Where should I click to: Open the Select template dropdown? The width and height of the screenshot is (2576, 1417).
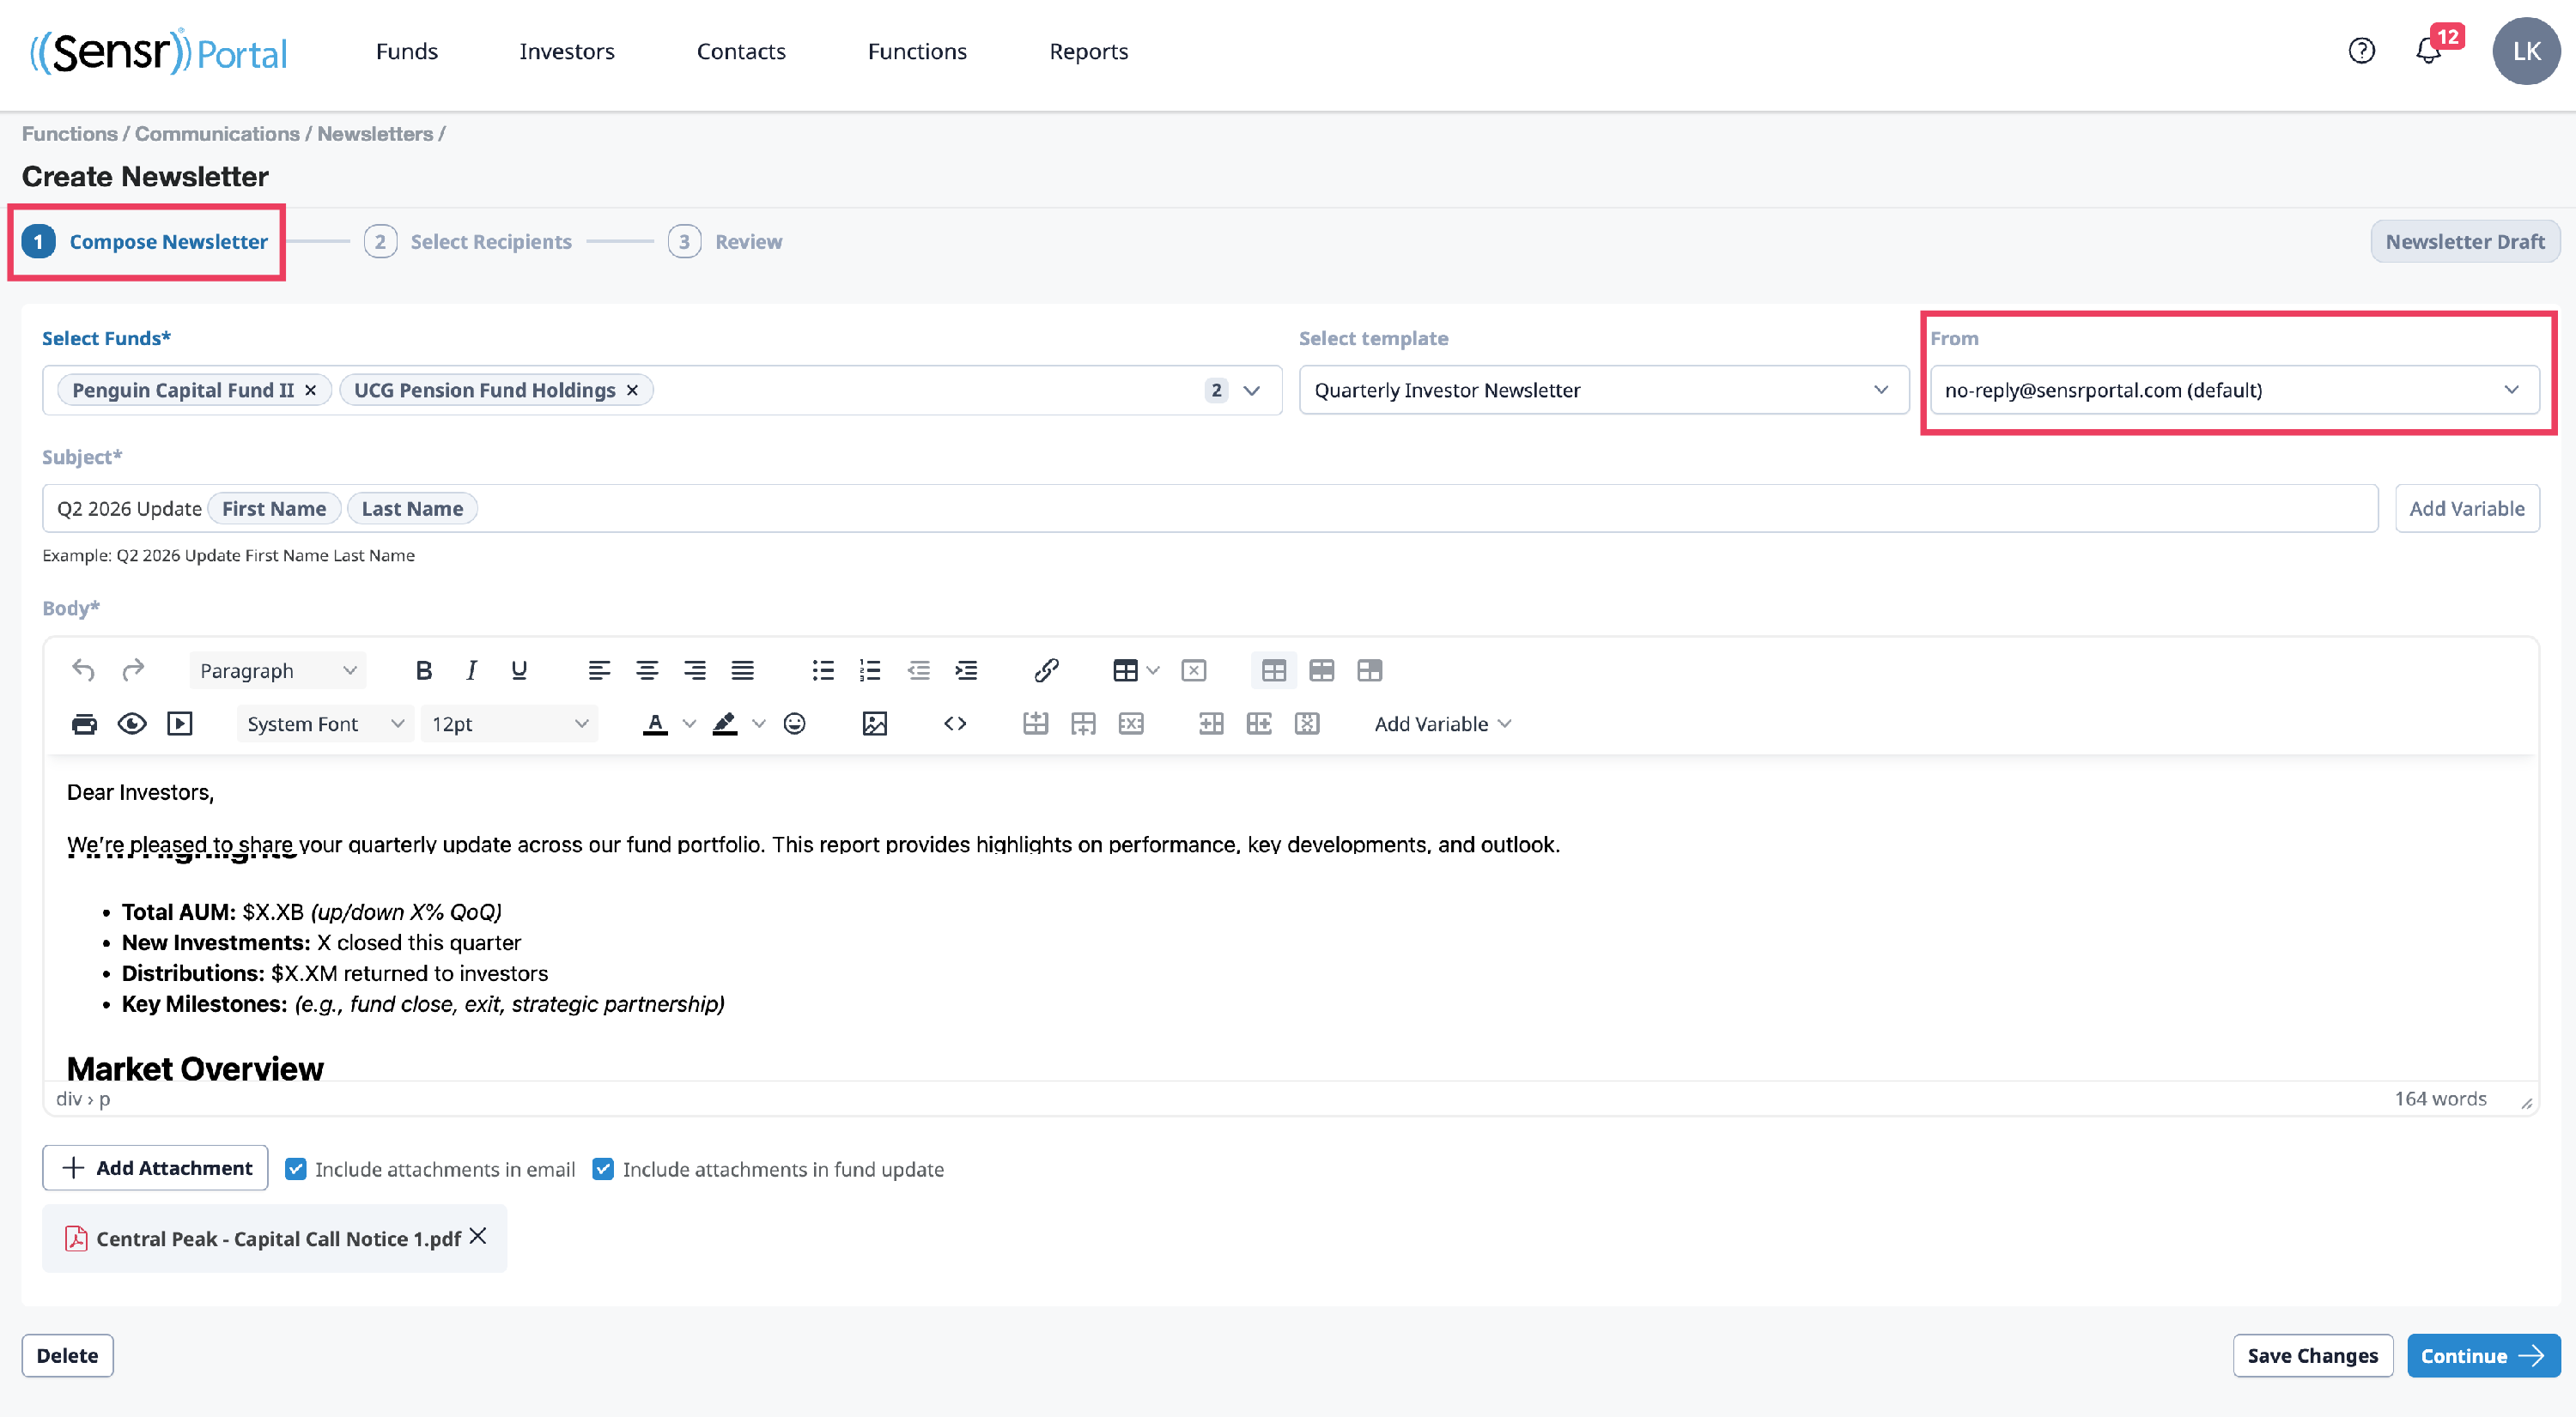click(x=1604, y=391)
